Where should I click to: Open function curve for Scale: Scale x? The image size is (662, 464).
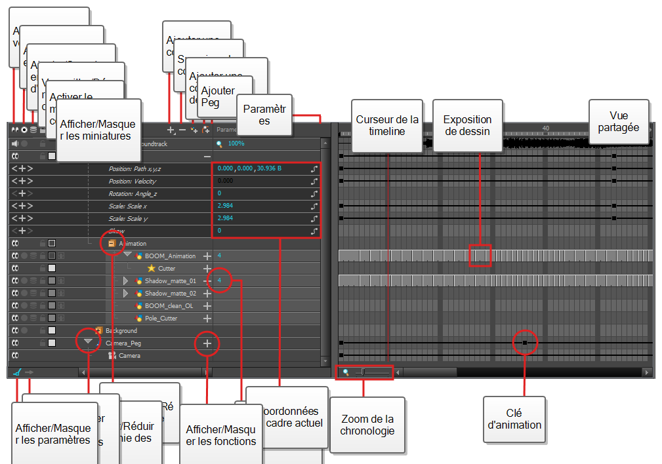(314, 206)
